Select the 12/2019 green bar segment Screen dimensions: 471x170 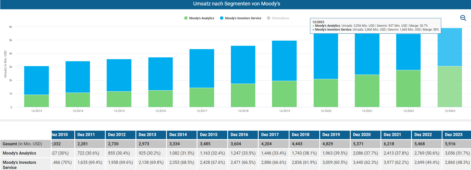(x=284, y=94)
